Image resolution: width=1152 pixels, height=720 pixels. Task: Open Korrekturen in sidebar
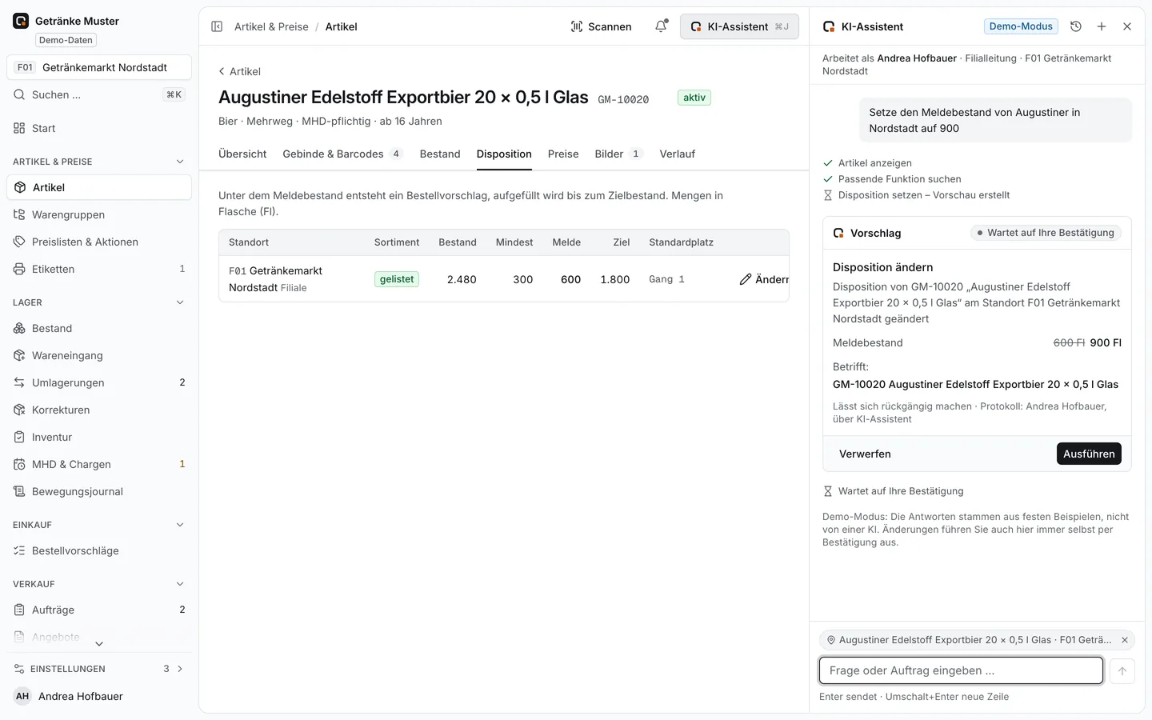(x=99, y=410)
